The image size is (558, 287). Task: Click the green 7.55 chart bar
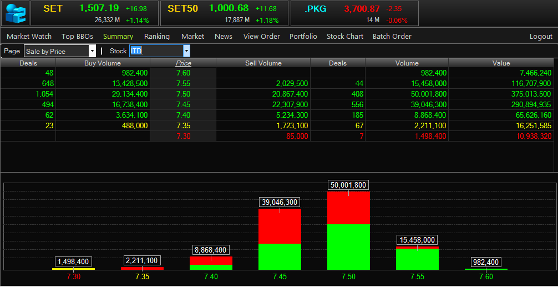tap(417, 259)
